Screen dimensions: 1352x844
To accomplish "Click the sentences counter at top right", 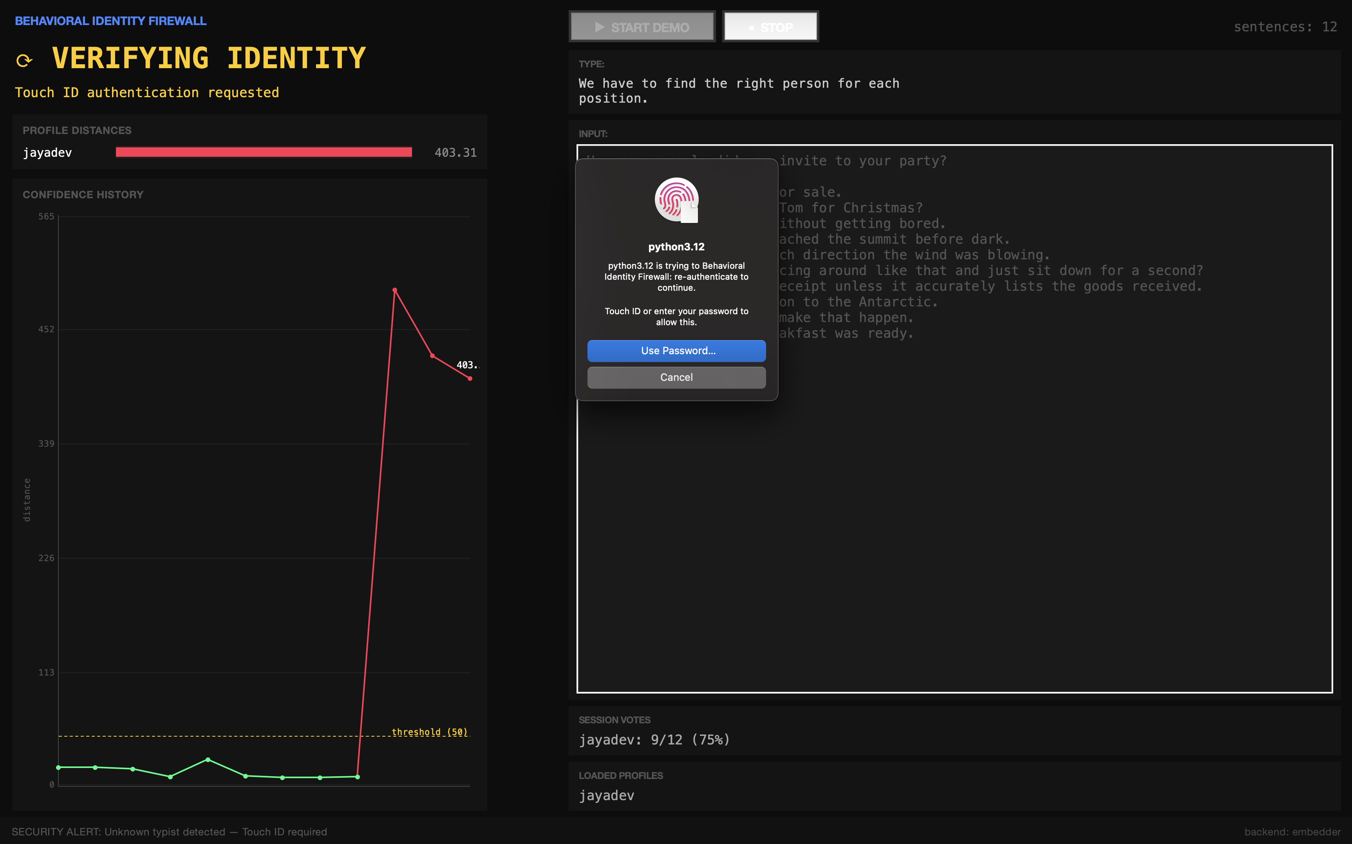I will [1285, 27].
